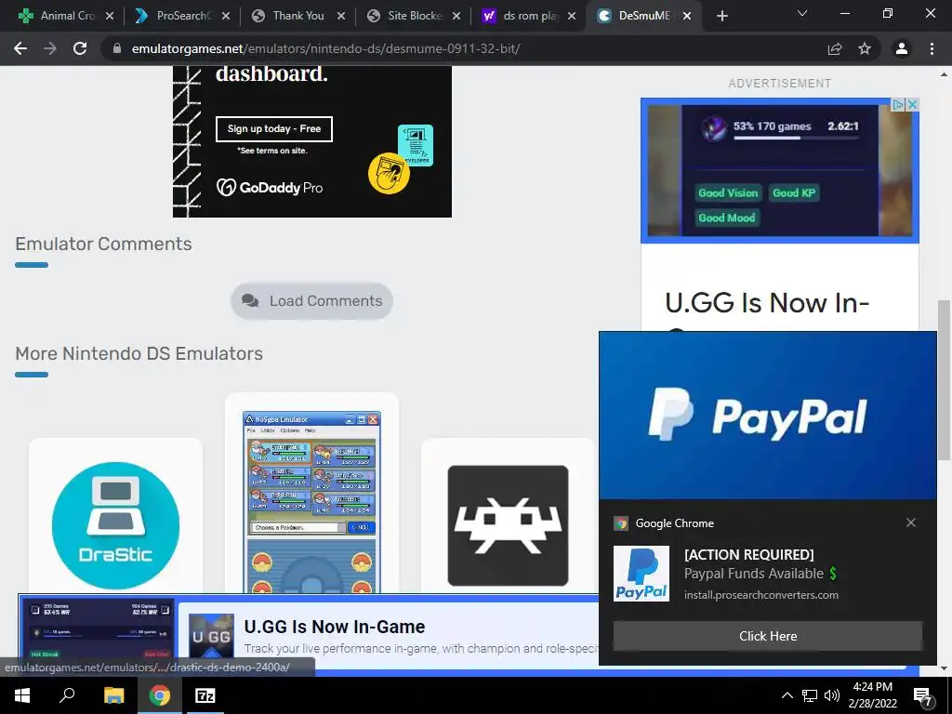This screenshot has width=952, height=714.
Task: Open the GoDaddy Pro logo in ad
Action: click(x=270, y=188)
